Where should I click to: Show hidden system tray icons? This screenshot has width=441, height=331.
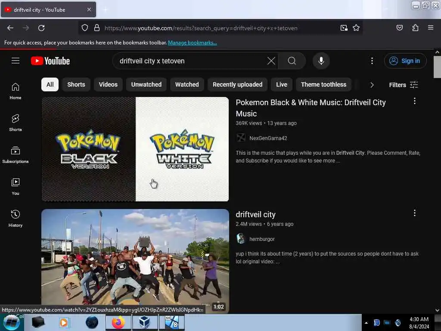366,323
